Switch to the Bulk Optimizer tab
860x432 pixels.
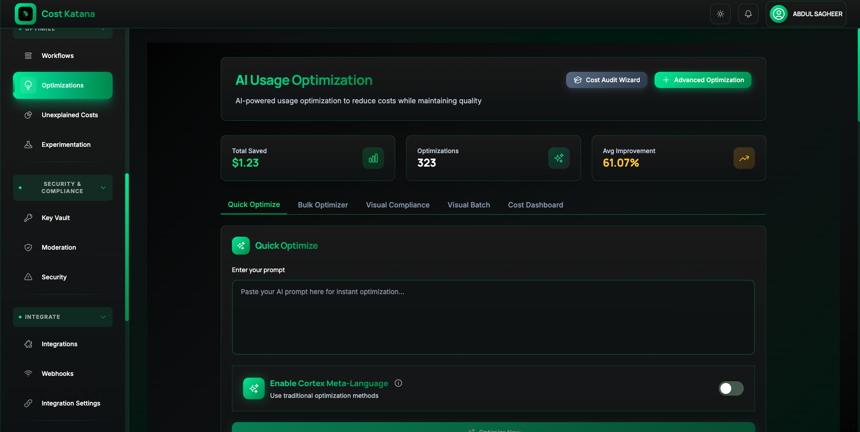pos(323,205)
